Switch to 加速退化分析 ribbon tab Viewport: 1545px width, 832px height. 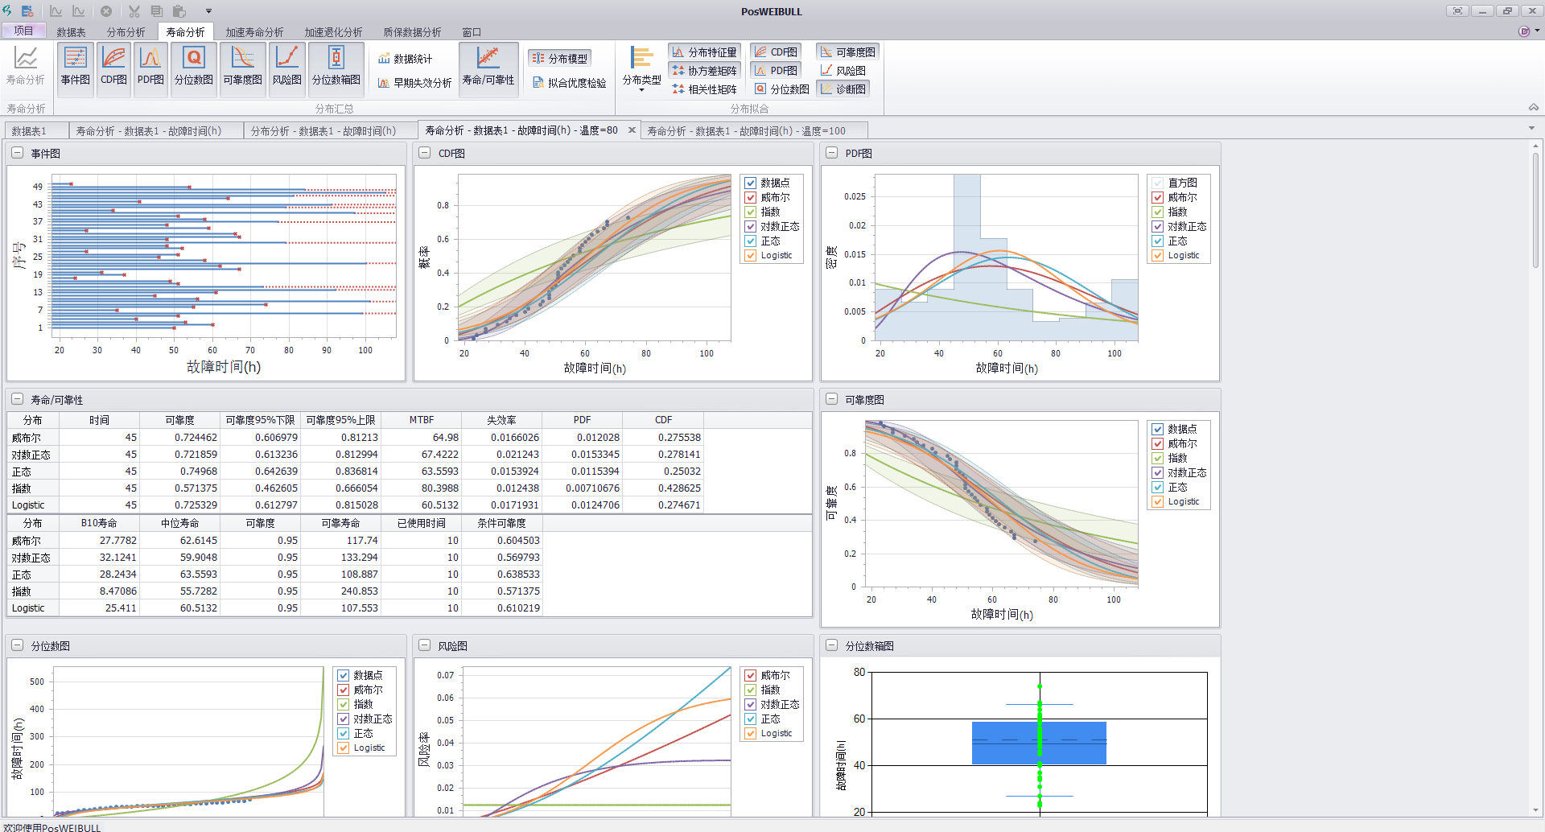pos(333,32)
